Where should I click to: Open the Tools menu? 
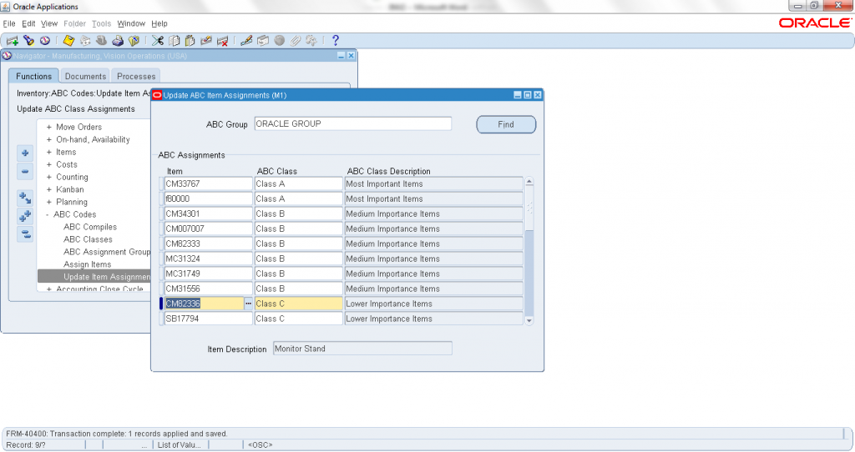pos(101,23)
